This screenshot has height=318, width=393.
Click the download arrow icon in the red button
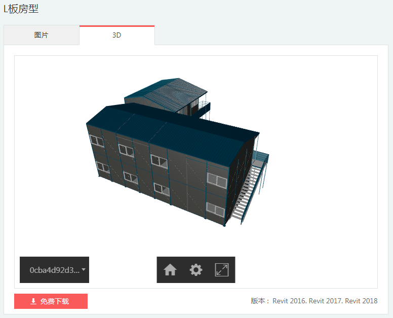pyautogui.click(x=33, y=301)
